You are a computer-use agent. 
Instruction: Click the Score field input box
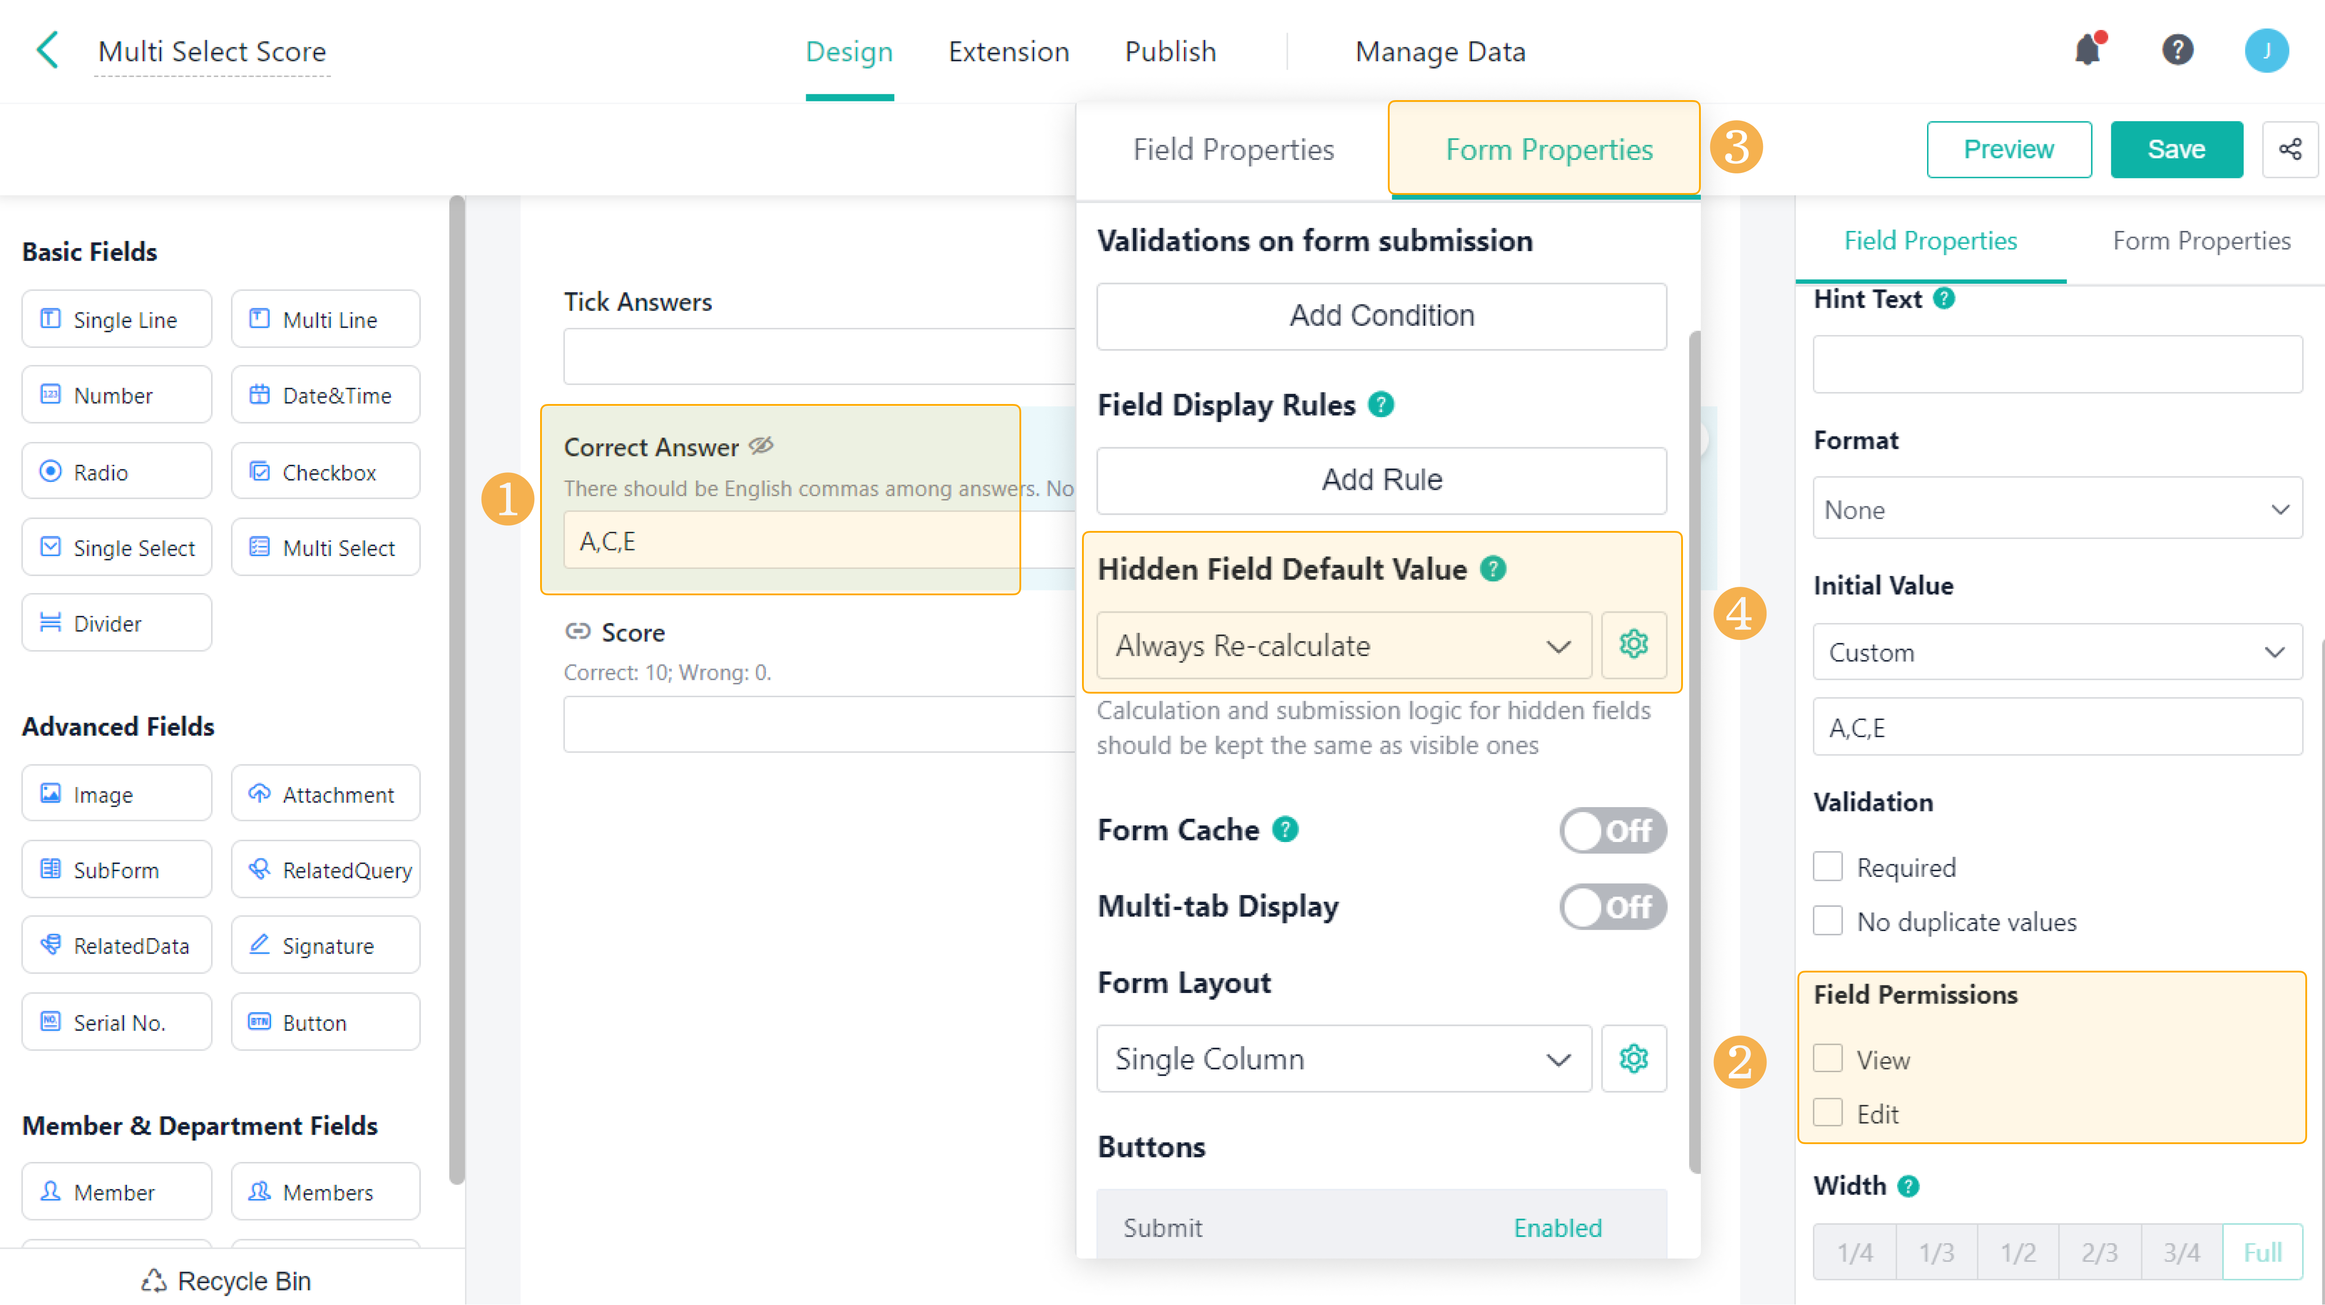point(819,723)
